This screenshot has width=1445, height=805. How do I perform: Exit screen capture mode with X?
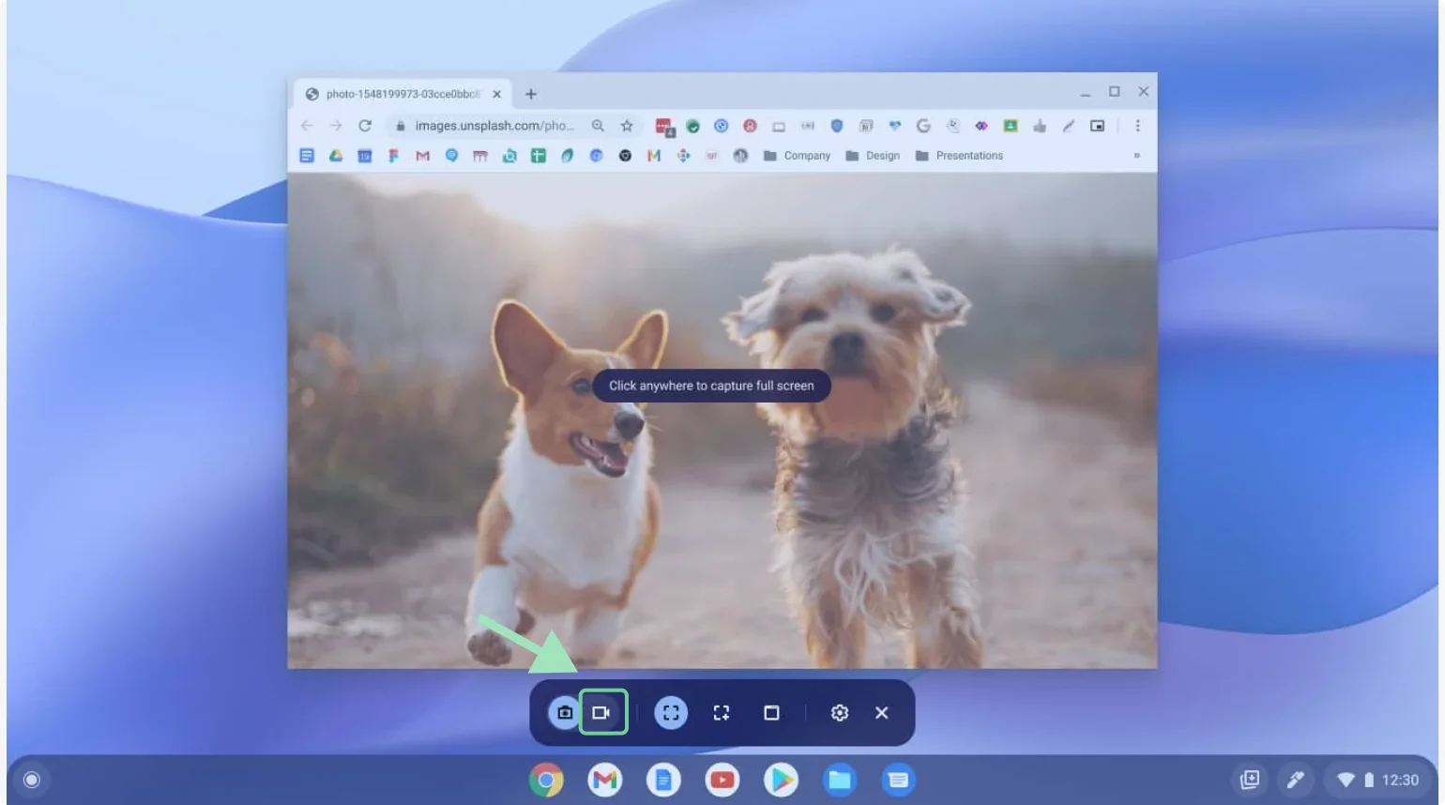881,712
